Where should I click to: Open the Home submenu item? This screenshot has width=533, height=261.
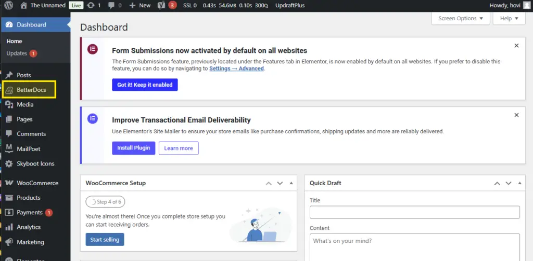(x=14, y=42)
